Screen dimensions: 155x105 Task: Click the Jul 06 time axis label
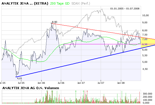61,83
